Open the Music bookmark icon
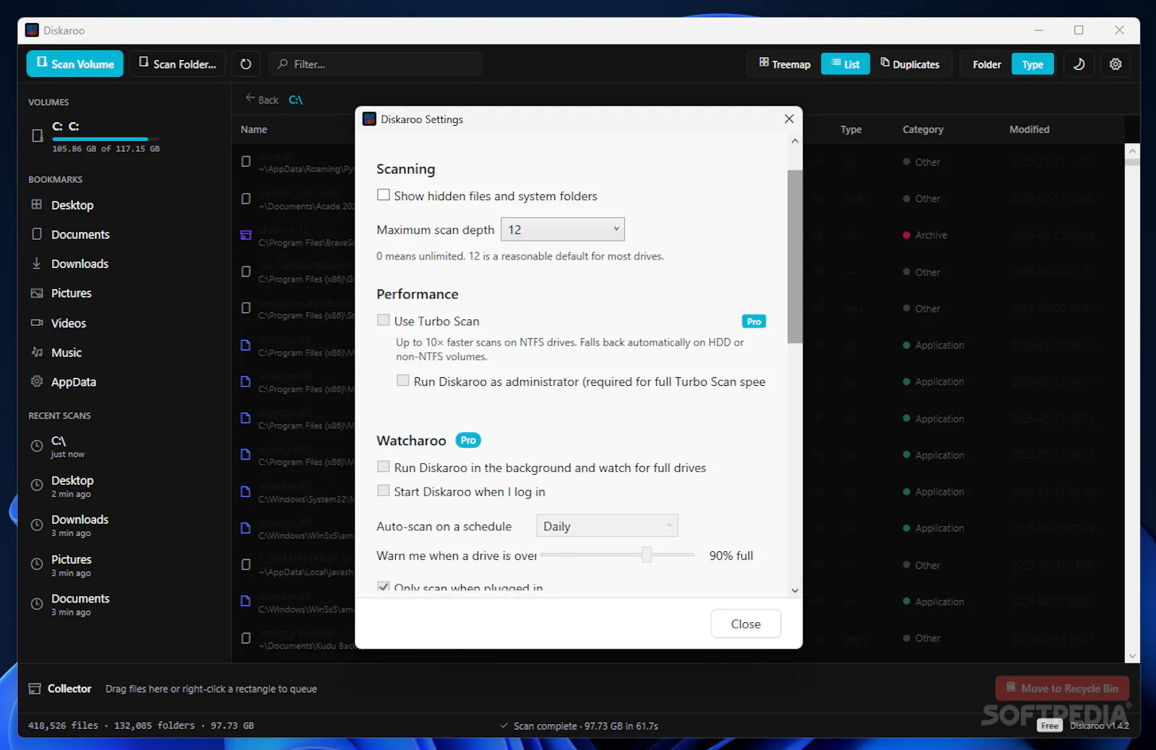Viewport: 1156px width, 750px height. tap(37, 352)
